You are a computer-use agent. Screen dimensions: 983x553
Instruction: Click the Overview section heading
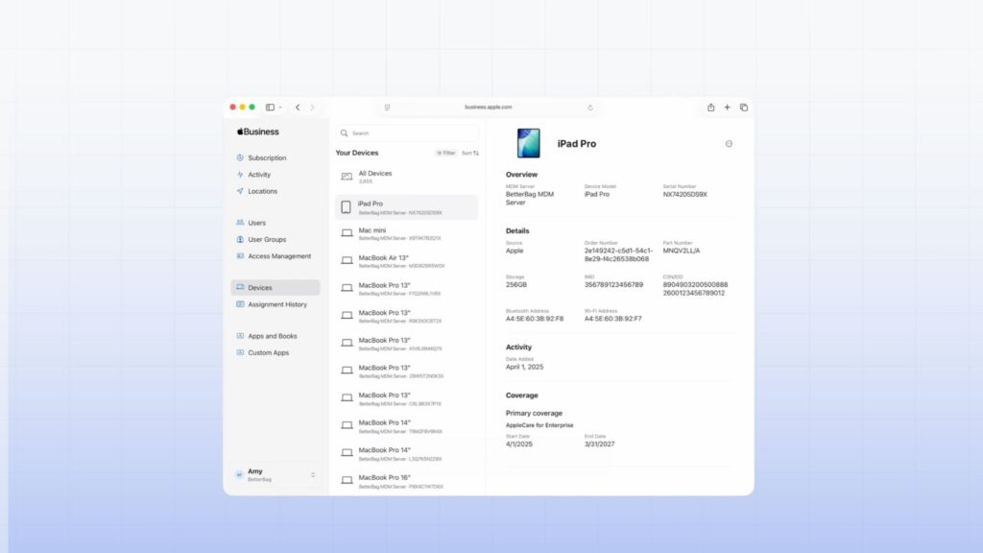(x=521, y=175)
